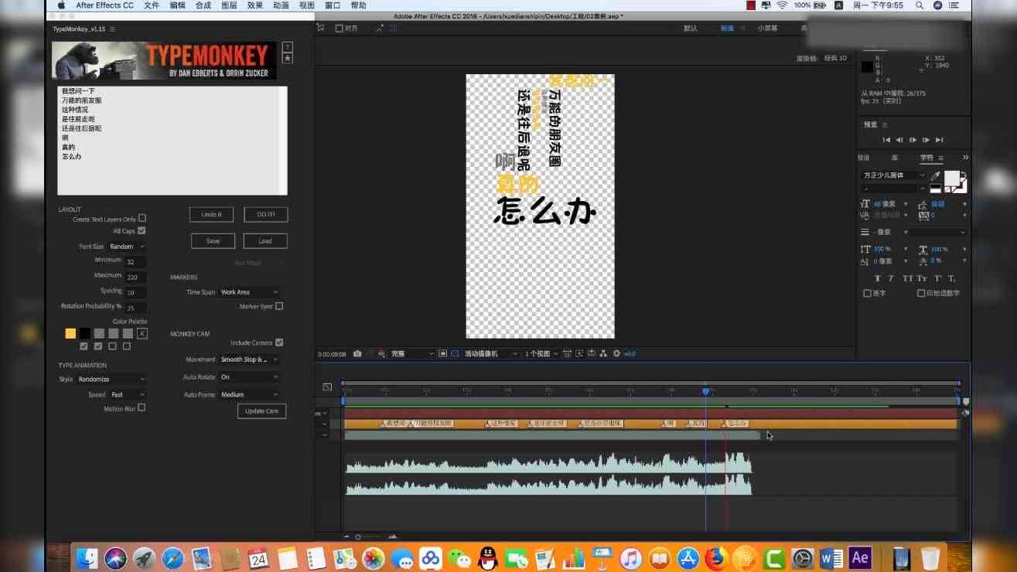Click the snapshot camera icon in the viewer
The image size is (1017, 572).
coord(357,353)
